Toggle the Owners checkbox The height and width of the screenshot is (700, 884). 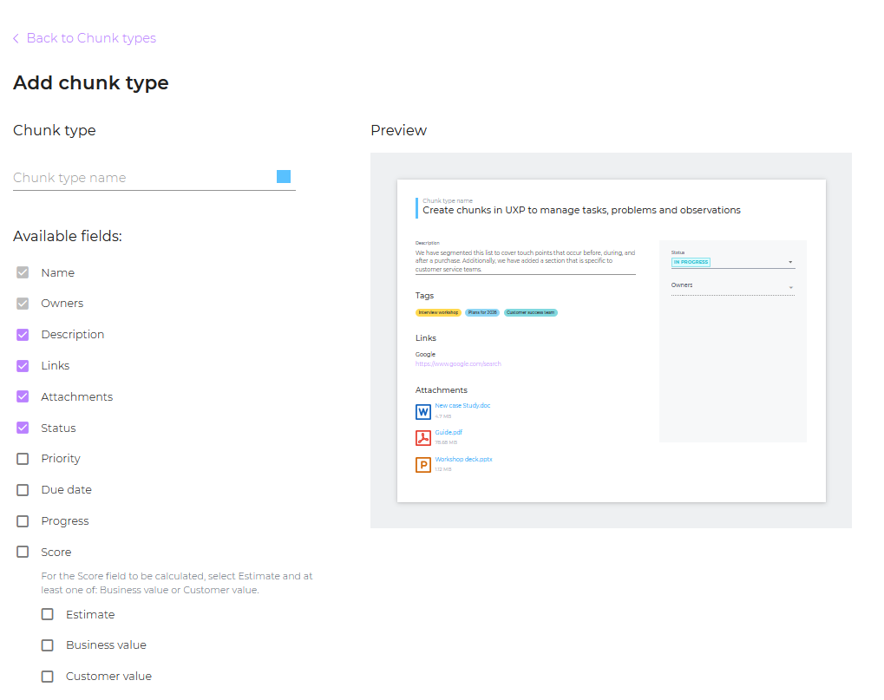[x=23, y=304]
